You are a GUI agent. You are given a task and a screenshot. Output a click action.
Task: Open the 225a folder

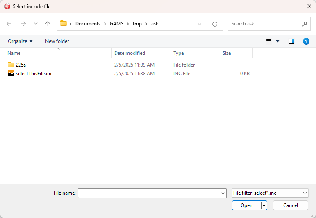click(21, 65)
